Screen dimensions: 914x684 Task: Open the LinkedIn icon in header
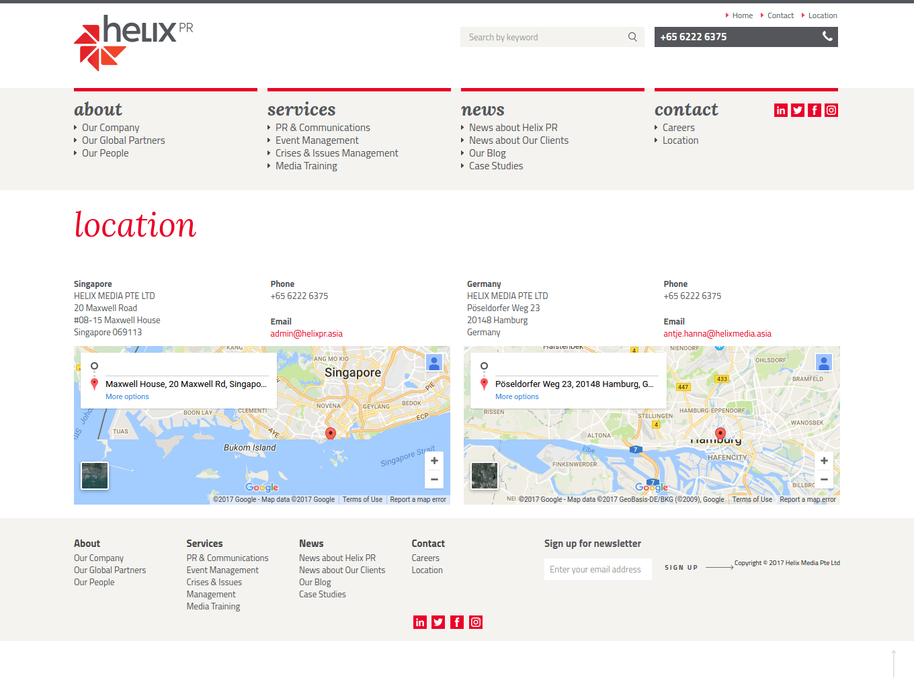pyautogui.click(x=781, y=110)
